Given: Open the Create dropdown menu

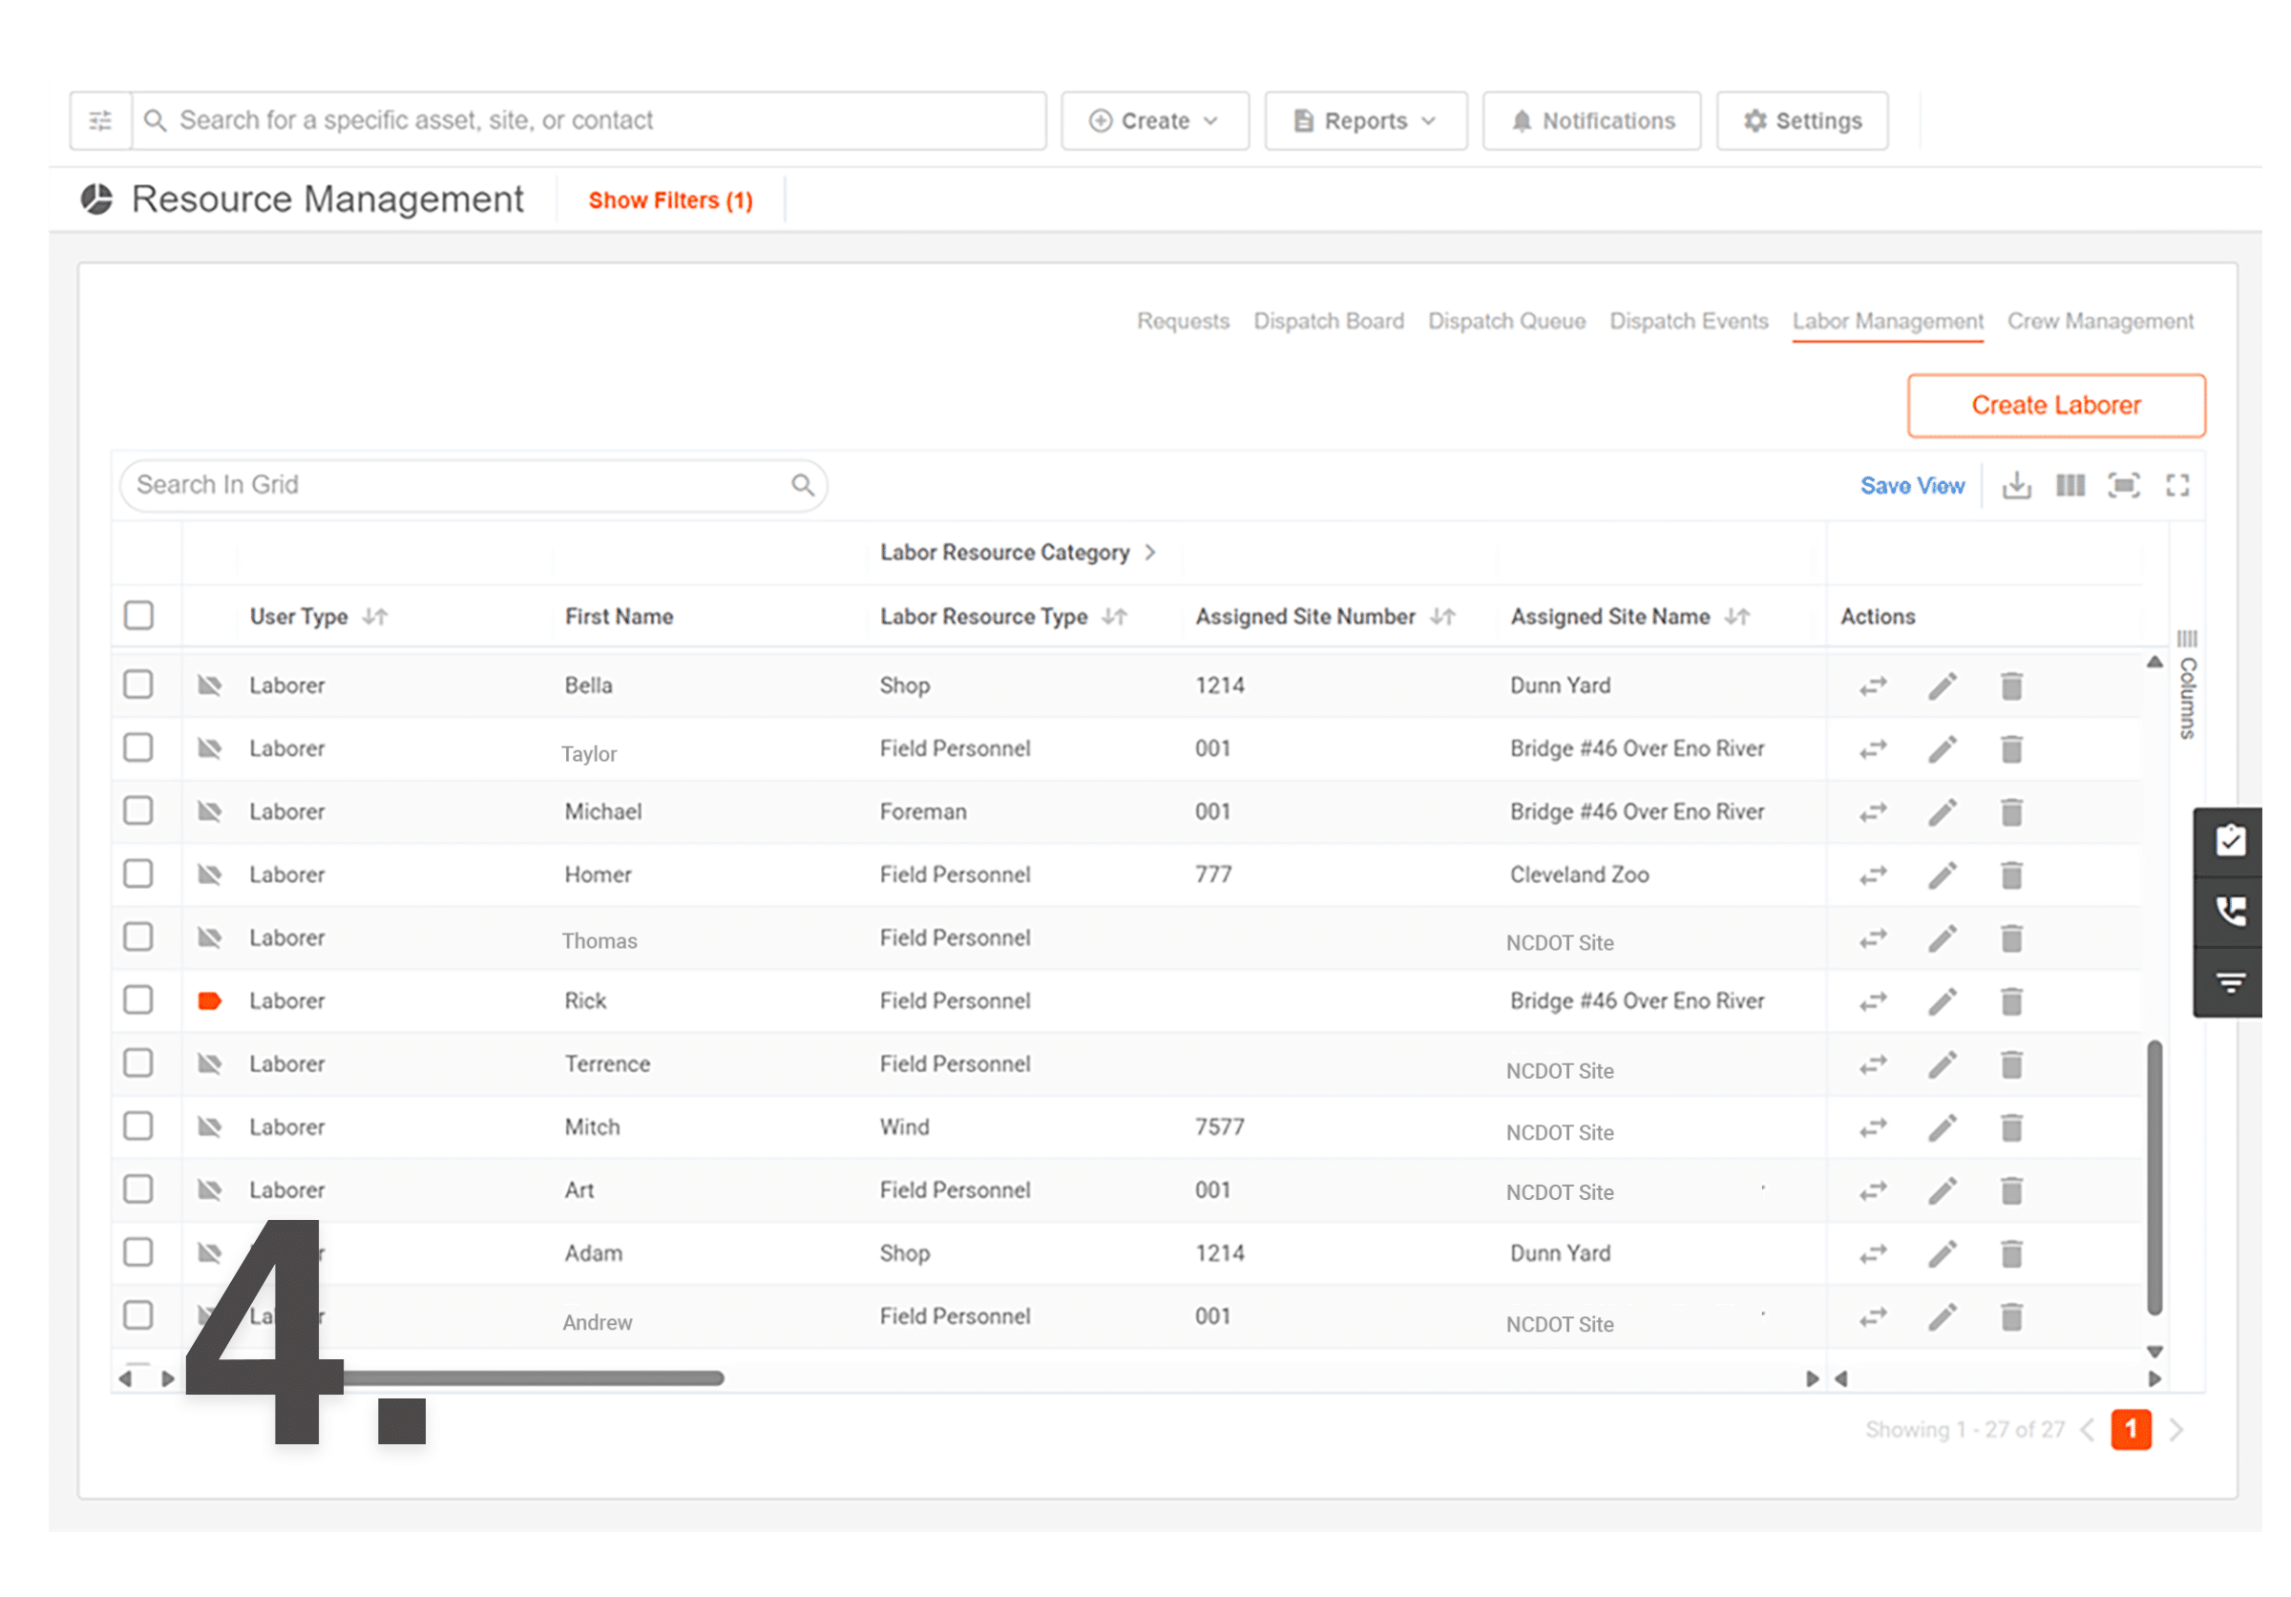Looking at the screenshot, I should tap(1154, 119).
